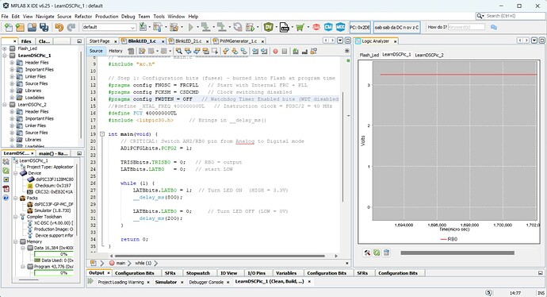This screenshot has width=547, height=297.
Task: Click the Save All toolbar icon
Action: pyautogui.click(x=44, y=27)
